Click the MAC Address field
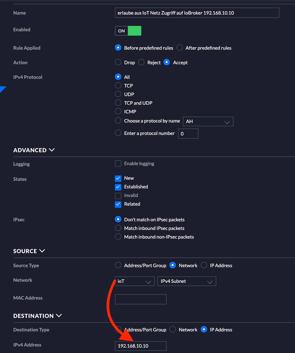The image size is (295, 353). coord(141,299)
